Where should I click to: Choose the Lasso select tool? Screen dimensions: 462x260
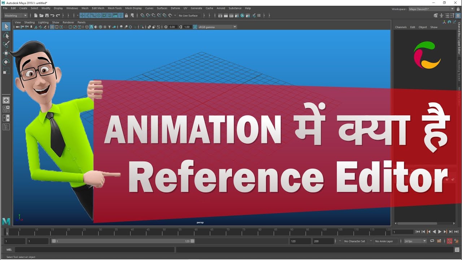pos(6,35)
